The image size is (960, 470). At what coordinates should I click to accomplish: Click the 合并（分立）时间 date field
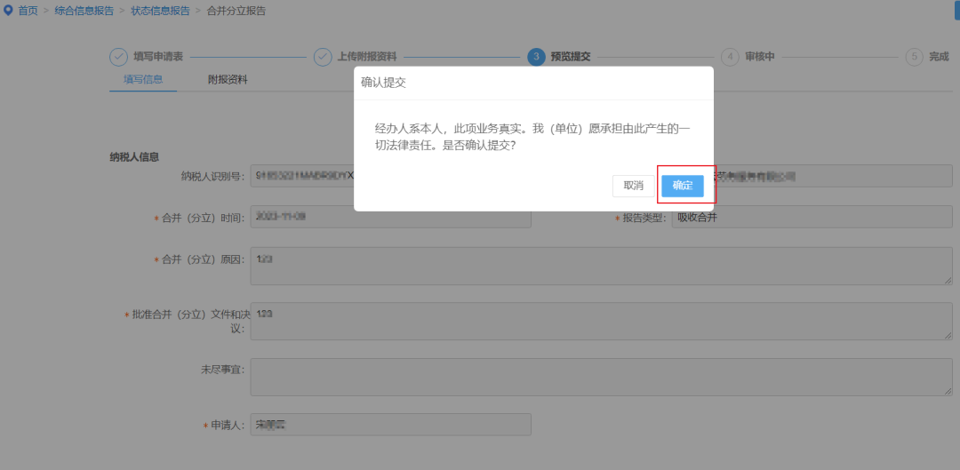point(390,217)
